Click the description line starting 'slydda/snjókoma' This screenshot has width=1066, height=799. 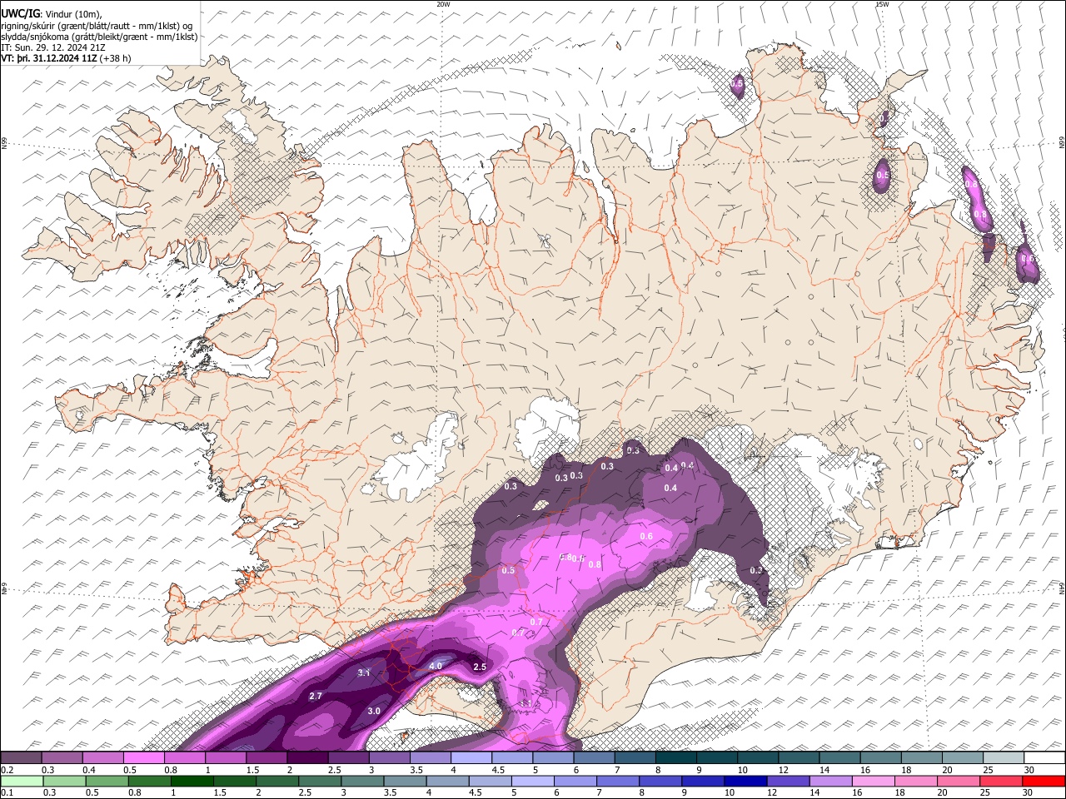tap(99, 37)
